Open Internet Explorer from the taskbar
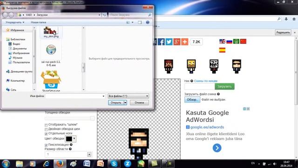The width and height of the screenshot is (298, 168). (46, 164)
